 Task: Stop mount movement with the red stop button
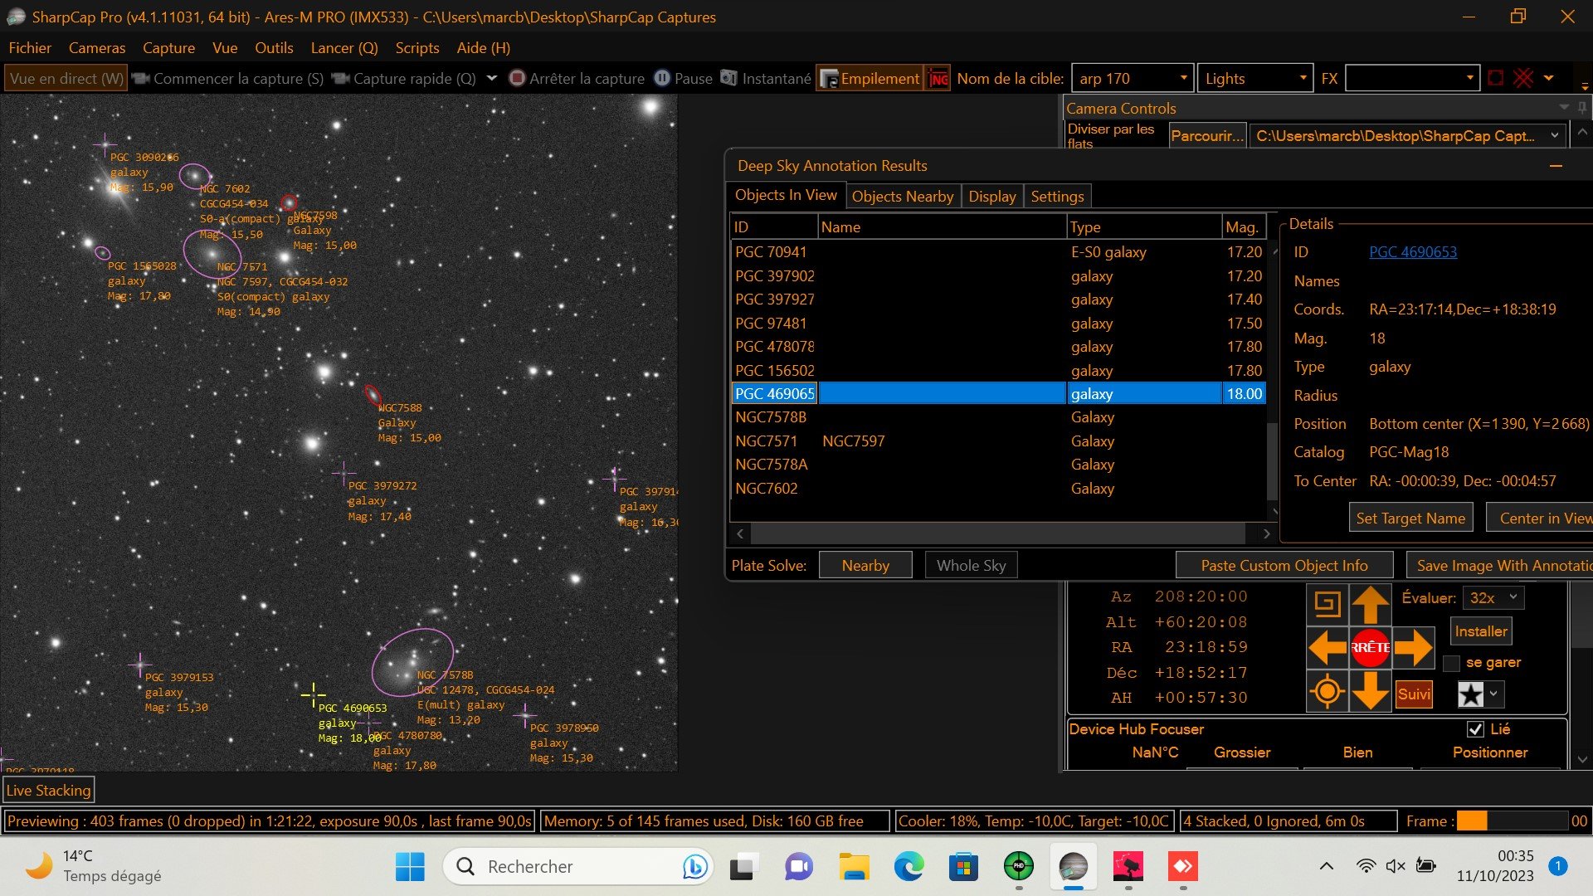coord(1370,647)
